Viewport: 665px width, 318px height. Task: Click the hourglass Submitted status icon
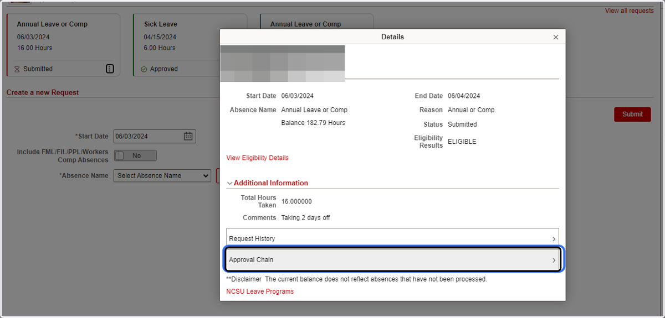(x=17, y=69)
